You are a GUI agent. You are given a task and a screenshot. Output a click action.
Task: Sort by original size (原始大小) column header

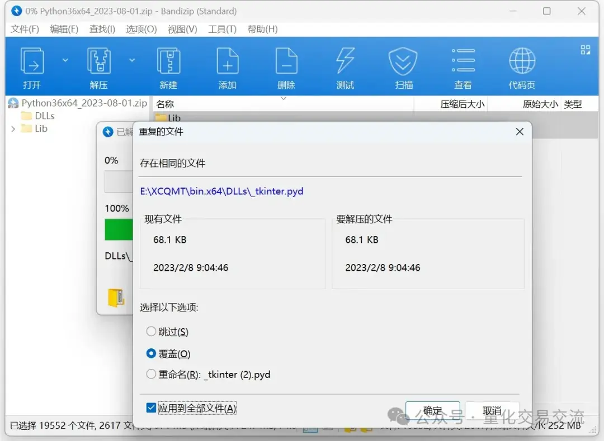coord(524,104)
